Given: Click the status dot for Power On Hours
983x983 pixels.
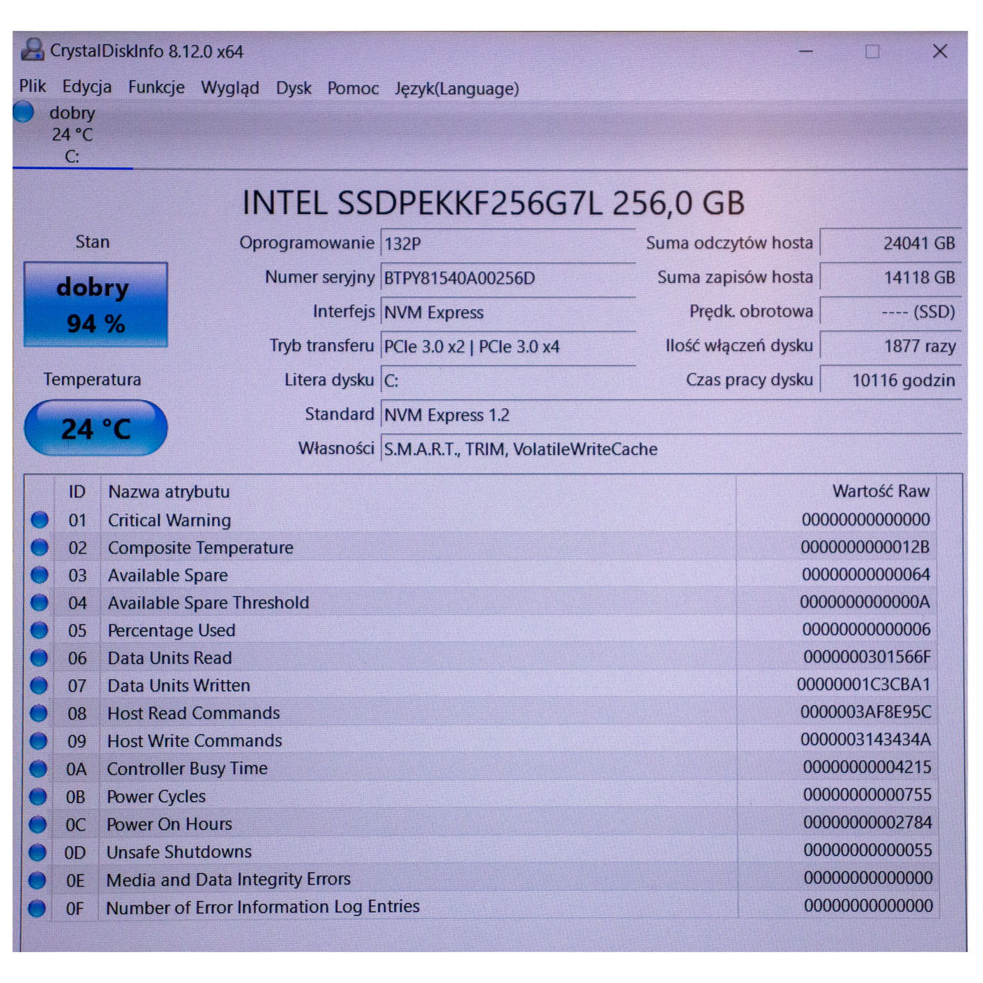Looking at the screenshot, I should pos(38,824).
